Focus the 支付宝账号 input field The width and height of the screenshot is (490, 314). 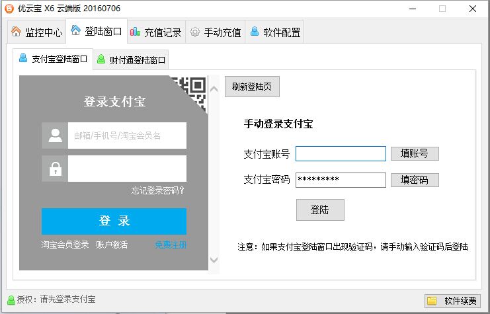[340, 154]
